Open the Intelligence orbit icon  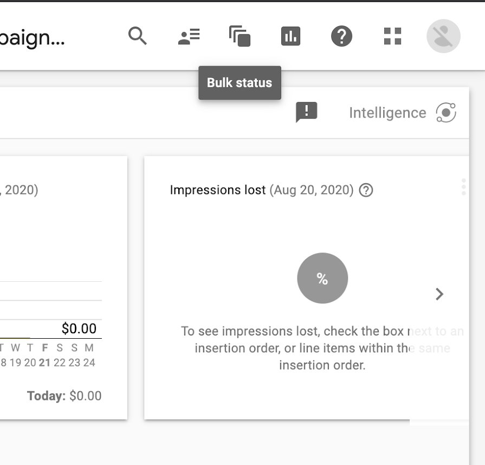point(446,113)
